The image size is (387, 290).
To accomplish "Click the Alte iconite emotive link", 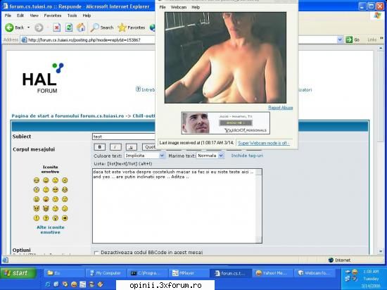I will point(51,229).
